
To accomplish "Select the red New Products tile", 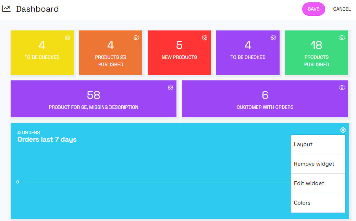I will [179, 53].
